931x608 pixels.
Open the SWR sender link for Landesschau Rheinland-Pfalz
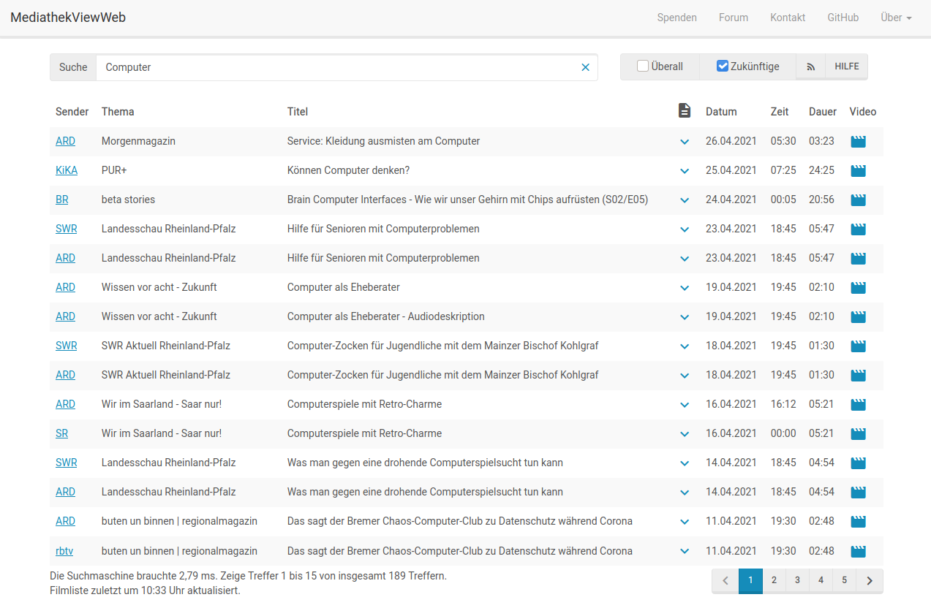pyautogui.click(x=66, y=229)
